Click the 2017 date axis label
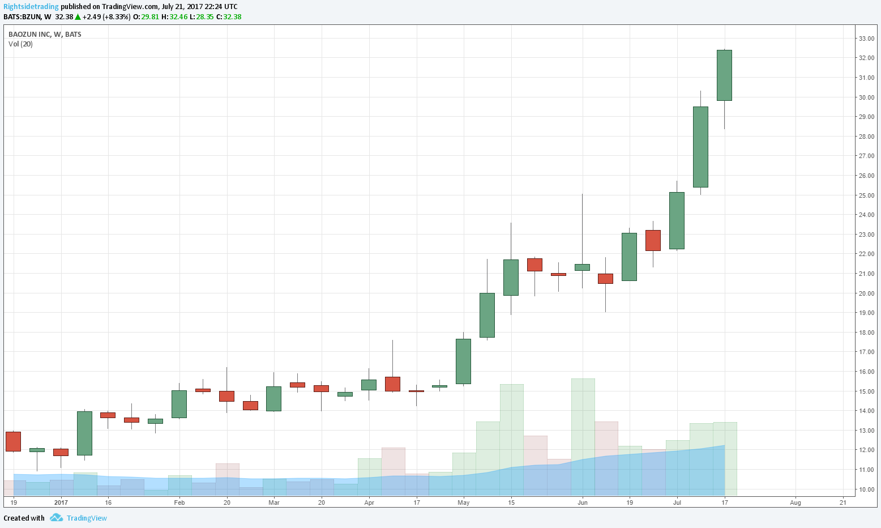The width and height of the screenshot is (881, 528). click(x=61, y=503)
